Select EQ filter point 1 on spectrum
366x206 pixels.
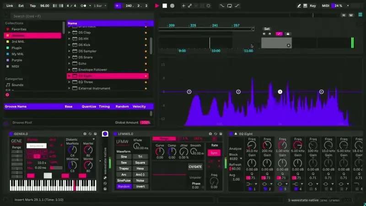click(x=189, y=92)
